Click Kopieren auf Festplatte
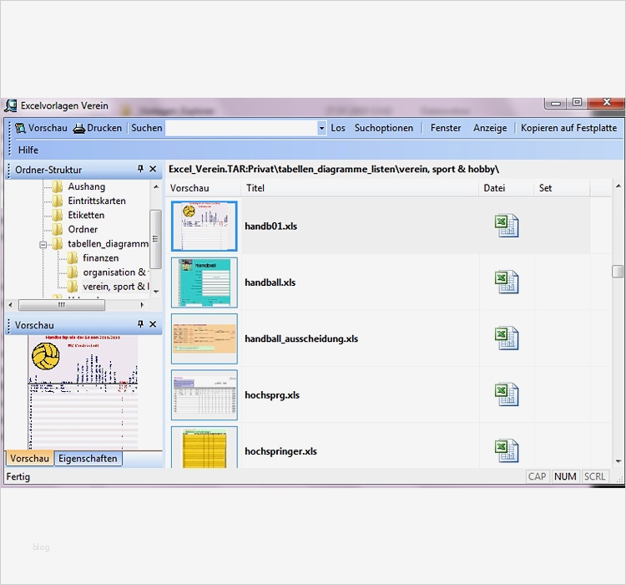 (x=568, y=128)
